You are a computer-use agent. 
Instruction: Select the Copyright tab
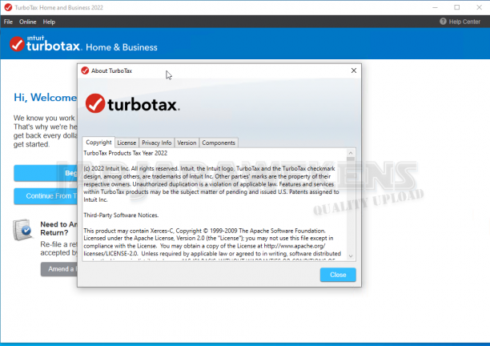pyautogui.click(x=98, y=143)
